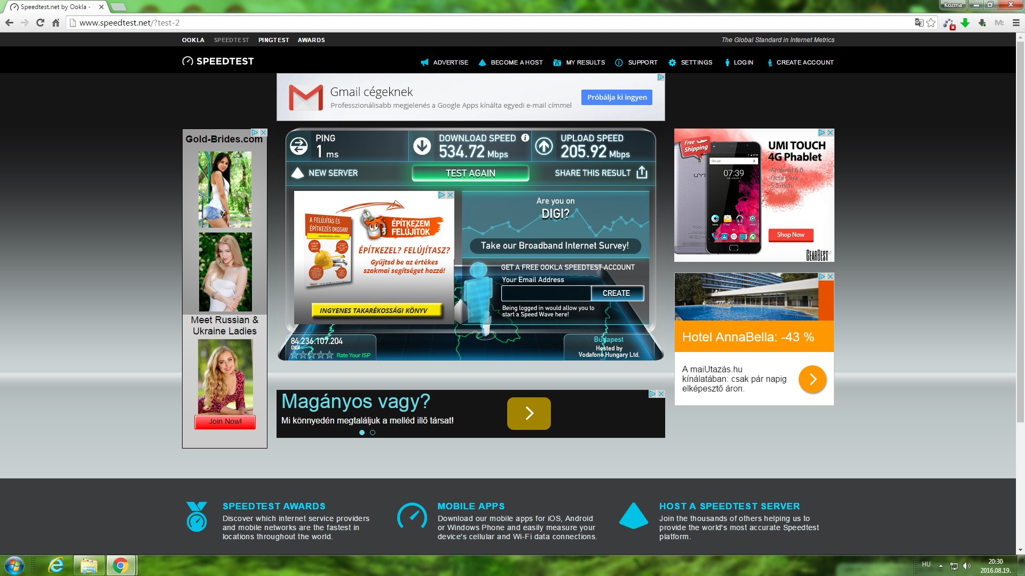Open HOST A SPEEDTEST SERVER heading link
The width and height of the screenshot is (1025, 576).
729,506
